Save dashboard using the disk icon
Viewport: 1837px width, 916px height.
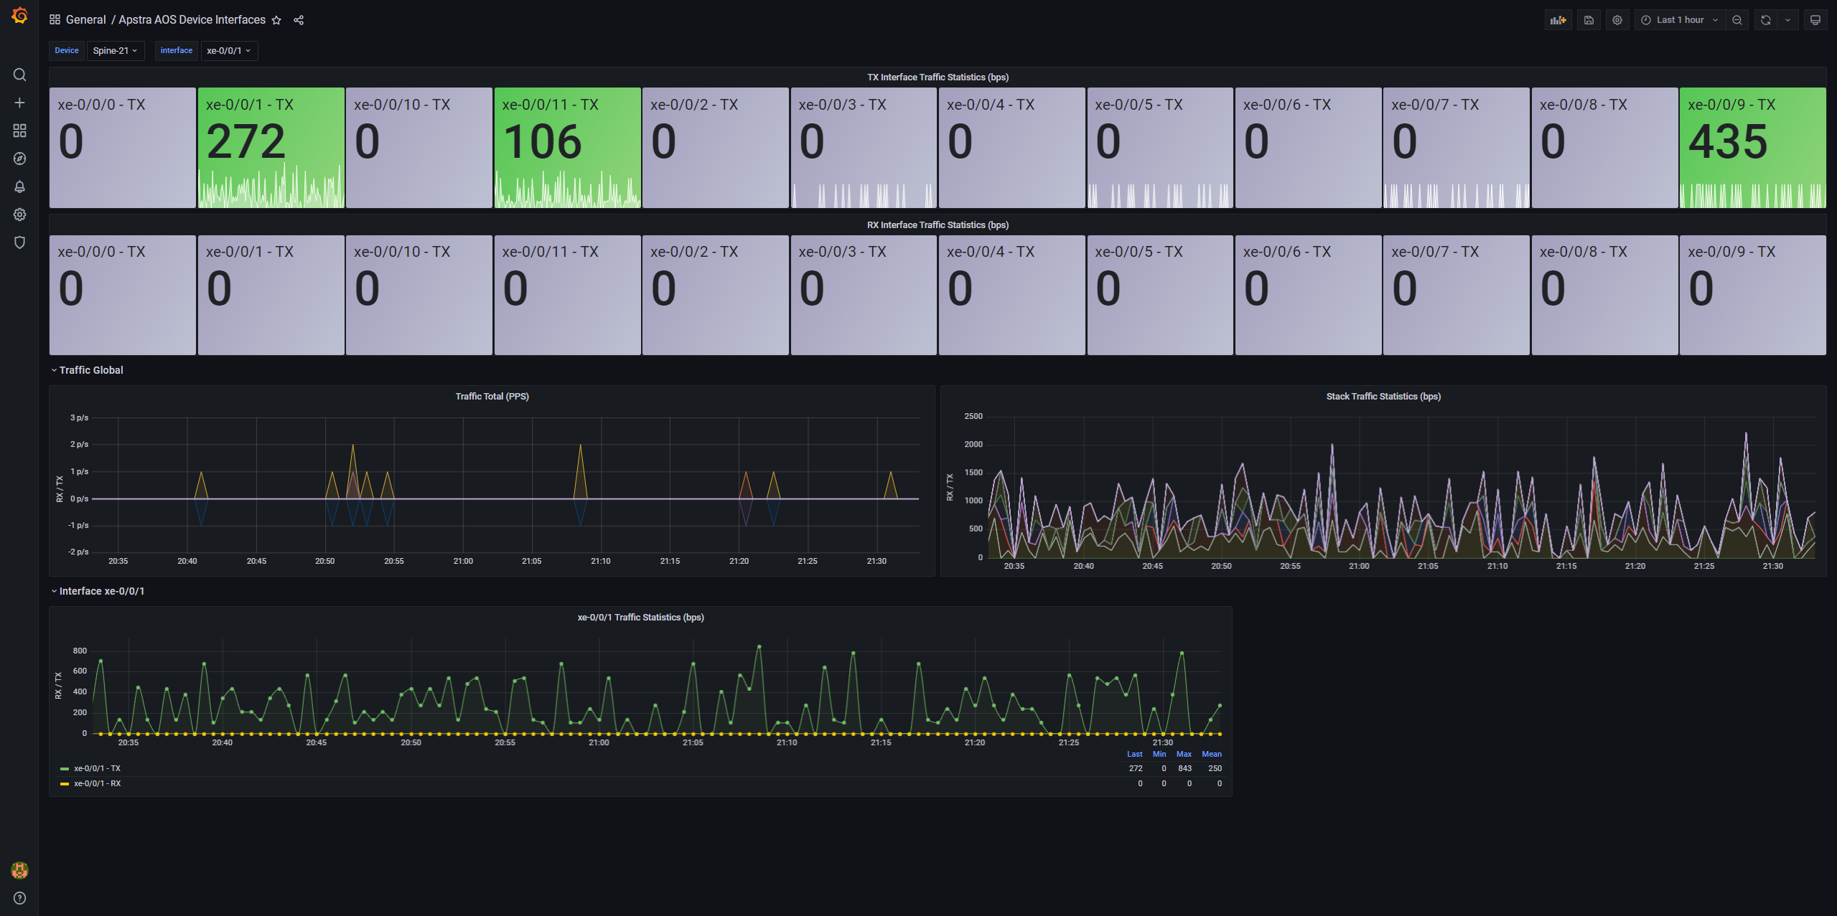pyautogui.click(x=1589, y=20)
